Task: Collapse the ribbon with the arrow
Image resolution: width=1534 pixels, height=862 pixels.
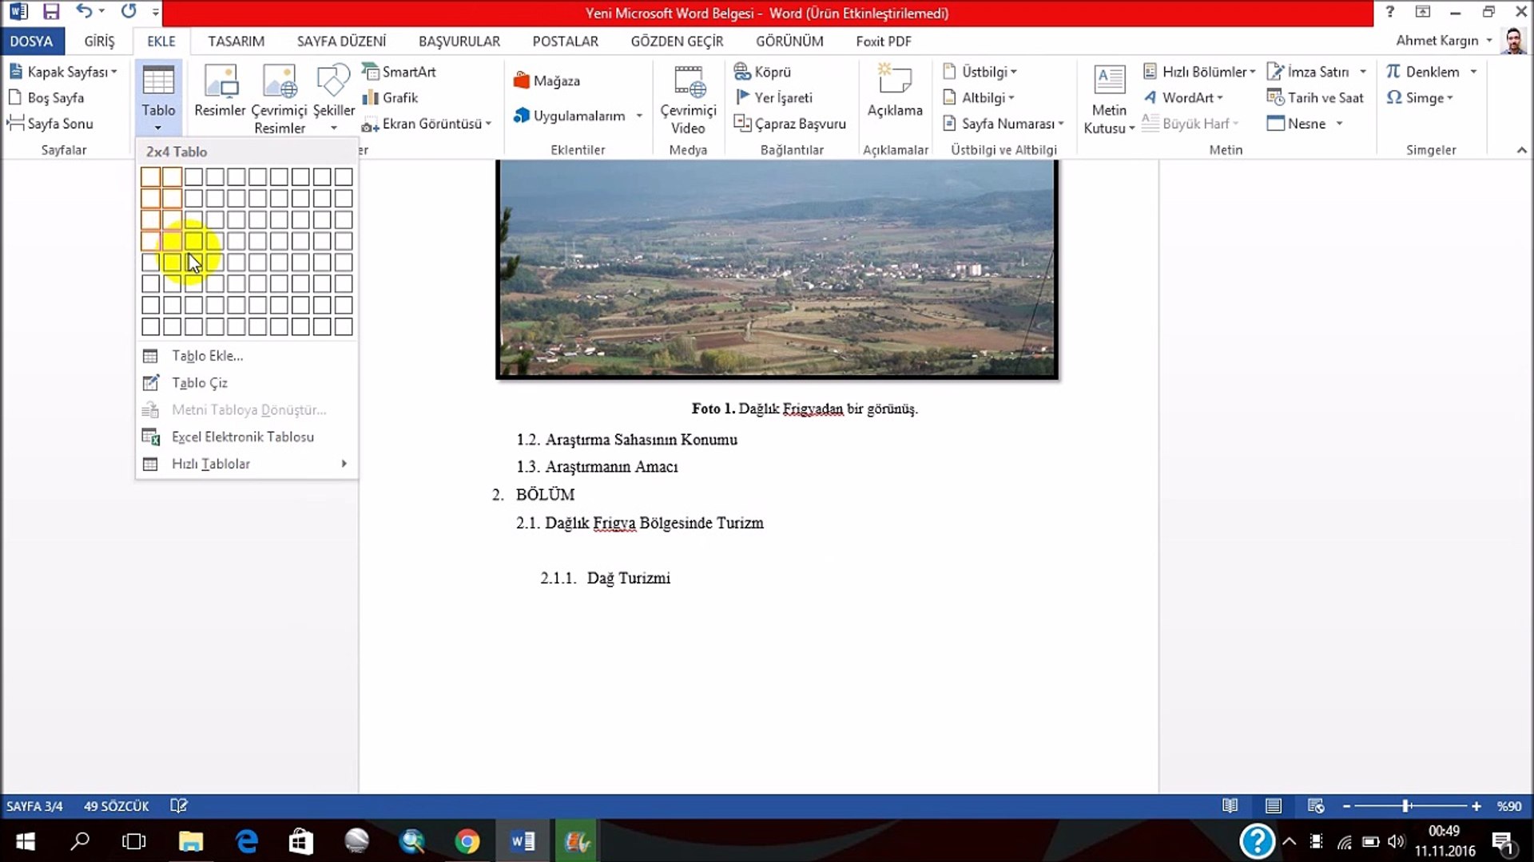Action: point(1521,150)
